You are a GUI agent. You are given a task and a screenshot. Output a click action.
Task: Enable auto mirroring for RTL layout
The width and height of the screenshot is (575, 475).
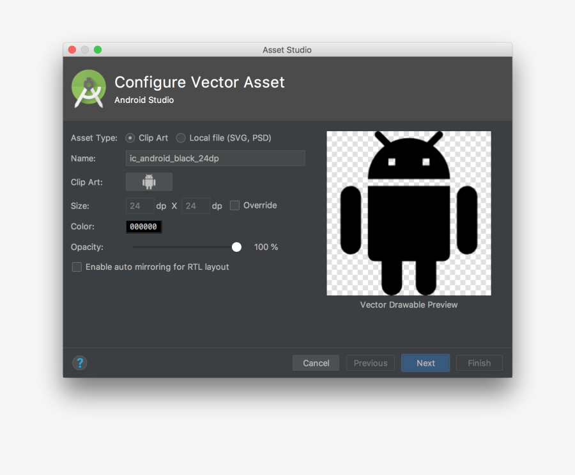tap(77, 267)
